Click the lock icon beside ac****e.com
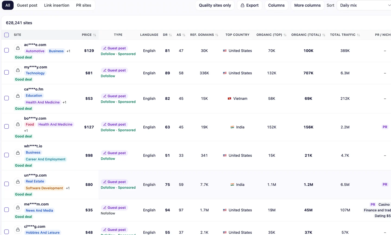Image resolution: width=391 pixels, height=235 pixels. [18, 48]
